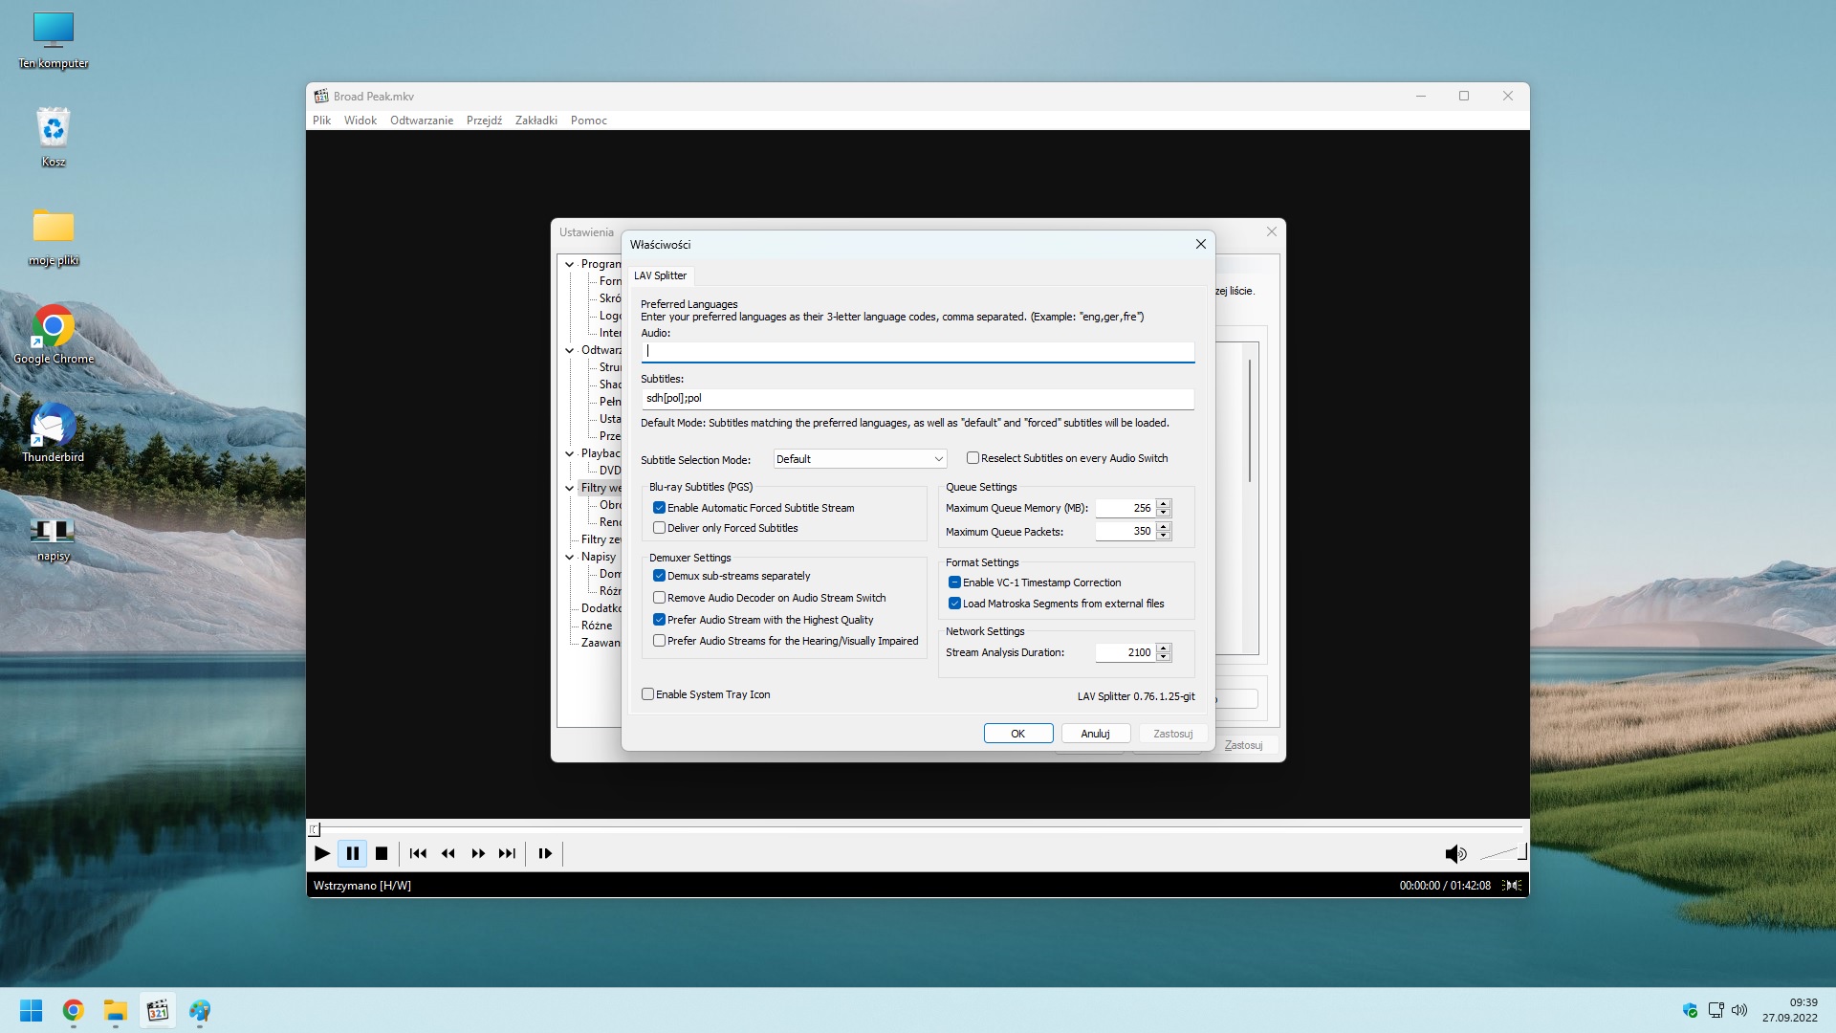Screen dimensions: 1836x1033
Task: Collapse the Playback tree branch
Action: (570, 452)
